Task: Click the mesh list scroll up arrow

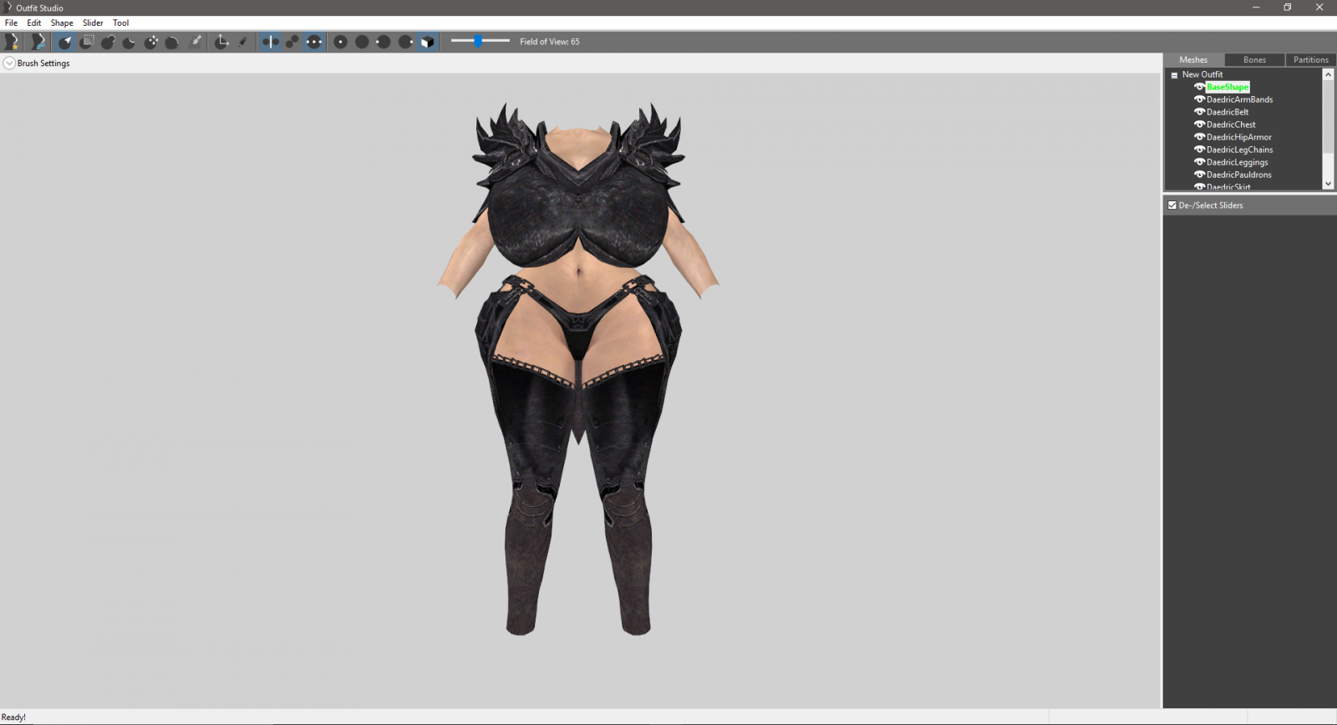Action: pos(1328,75)
